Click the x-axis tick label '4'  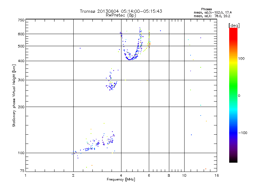(121, 175)
